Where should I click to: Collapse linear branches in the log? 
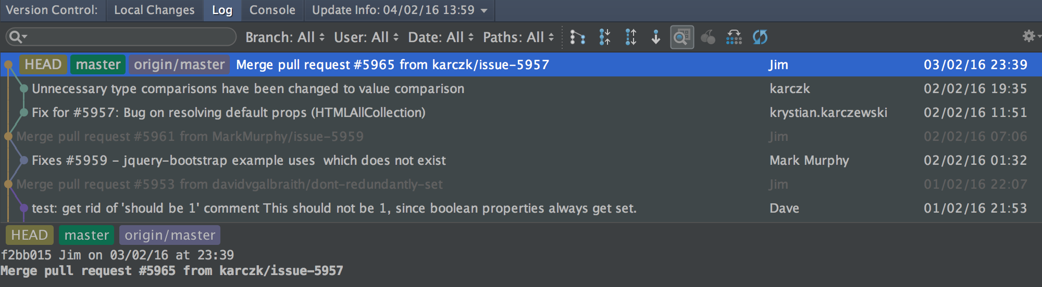click(x=604, y=37)
